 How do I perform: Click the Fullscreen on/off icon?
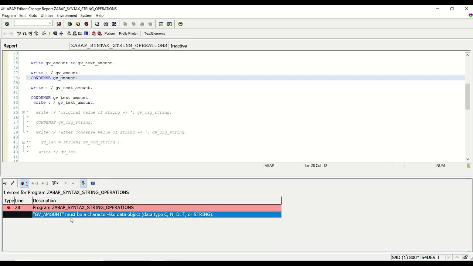(80, 34)
